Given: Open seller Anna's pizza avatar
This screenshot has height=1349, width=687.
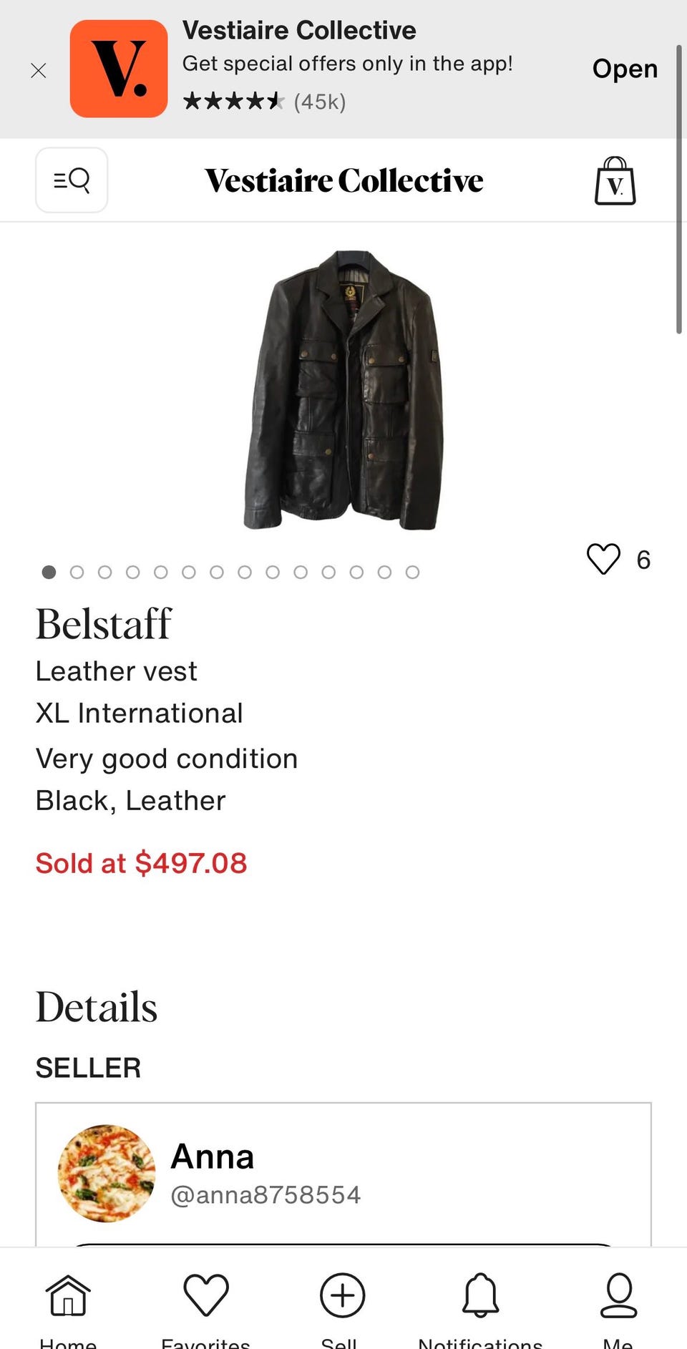Looking at the screenshot, I should [x=107, y=1173].
